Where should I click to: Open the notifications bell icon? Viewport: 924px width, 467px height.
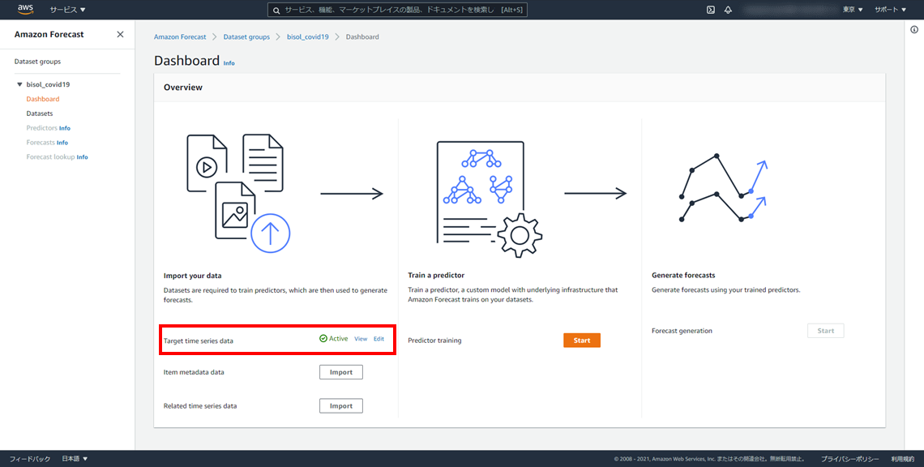728,10
